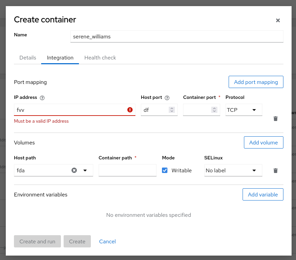This screenshot has width=296, height=260.
Task: Clear the Host path using the x icon
Action: click(x=74, y=170)
